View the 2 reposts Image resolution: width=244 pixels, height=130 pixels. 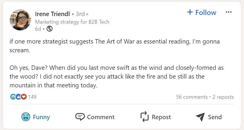[x=223, y=97]
